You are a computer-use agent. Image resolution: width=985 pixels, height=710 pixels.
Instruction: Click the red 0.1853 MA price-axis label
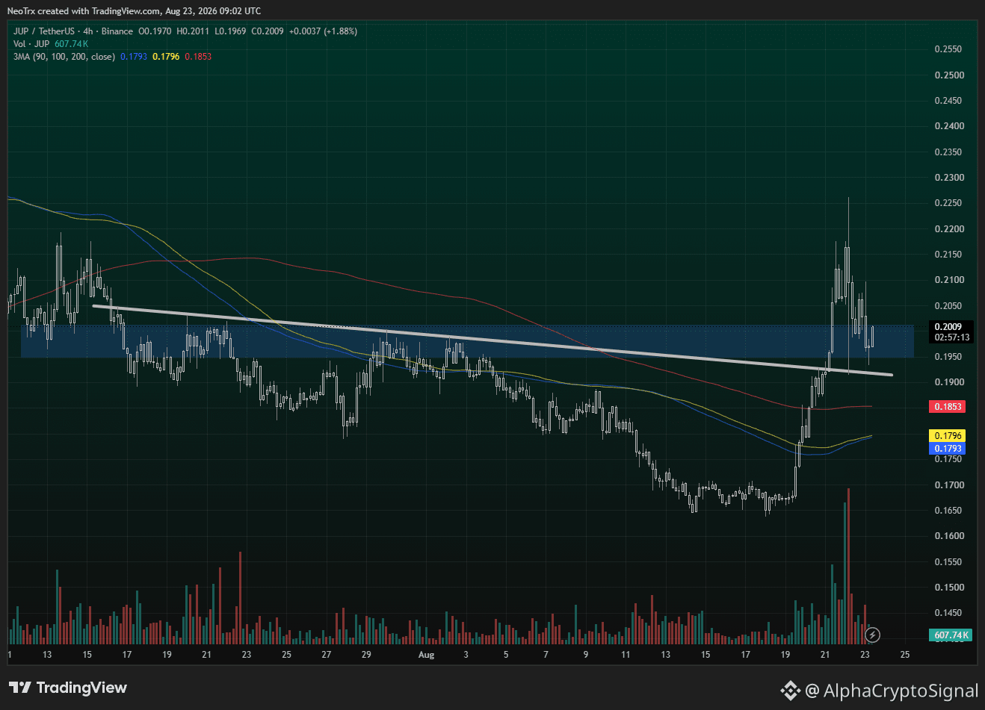(x=947, y=407)
